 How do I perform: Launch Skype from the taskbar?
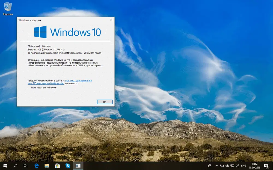click(x=68, y=166)
